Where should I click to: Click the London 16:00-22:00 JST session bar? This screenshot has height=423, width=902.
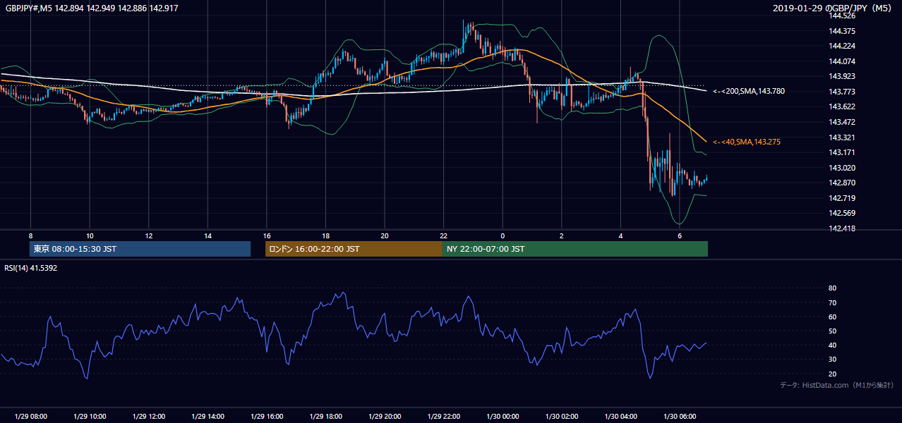354,249
